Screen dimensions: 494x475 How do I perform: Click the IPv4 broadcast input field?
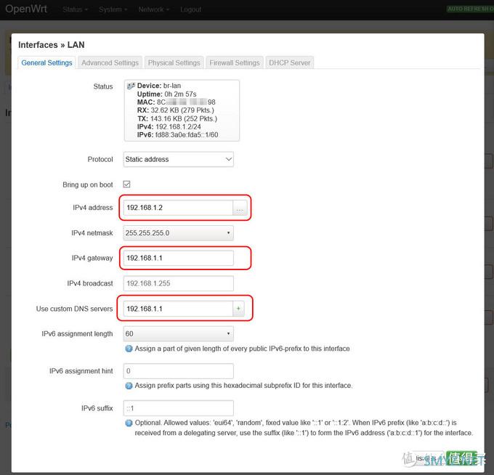tap(178, 283)
